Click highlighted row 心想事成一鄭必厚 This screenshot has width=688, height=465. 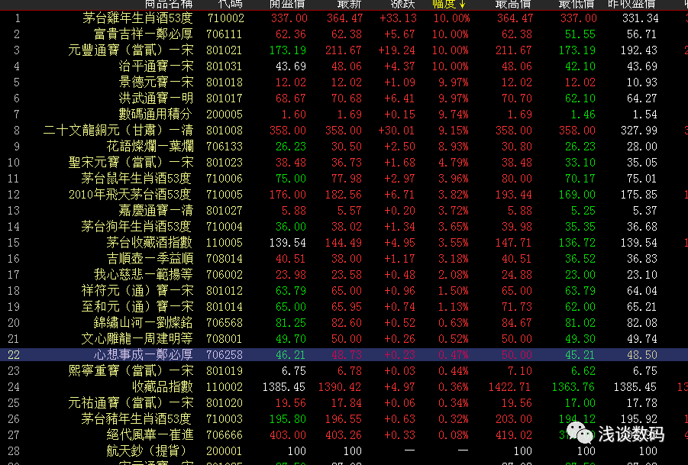point(344,355)
